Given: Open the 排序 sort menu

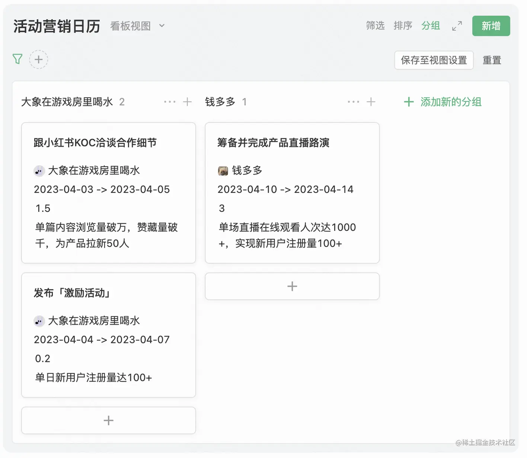Looking at the screenshot, I should pos(403,26).
